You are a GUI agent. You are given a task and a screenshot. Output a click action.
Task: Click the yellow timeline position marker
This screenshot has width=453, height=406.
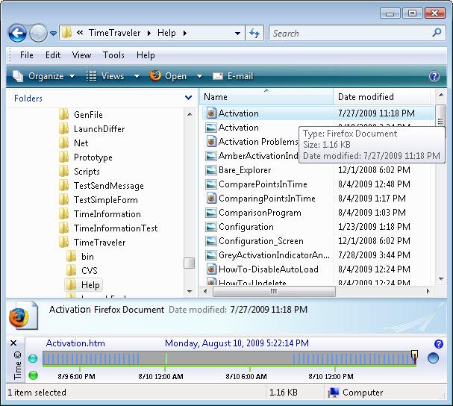click(x=414, y=355)
